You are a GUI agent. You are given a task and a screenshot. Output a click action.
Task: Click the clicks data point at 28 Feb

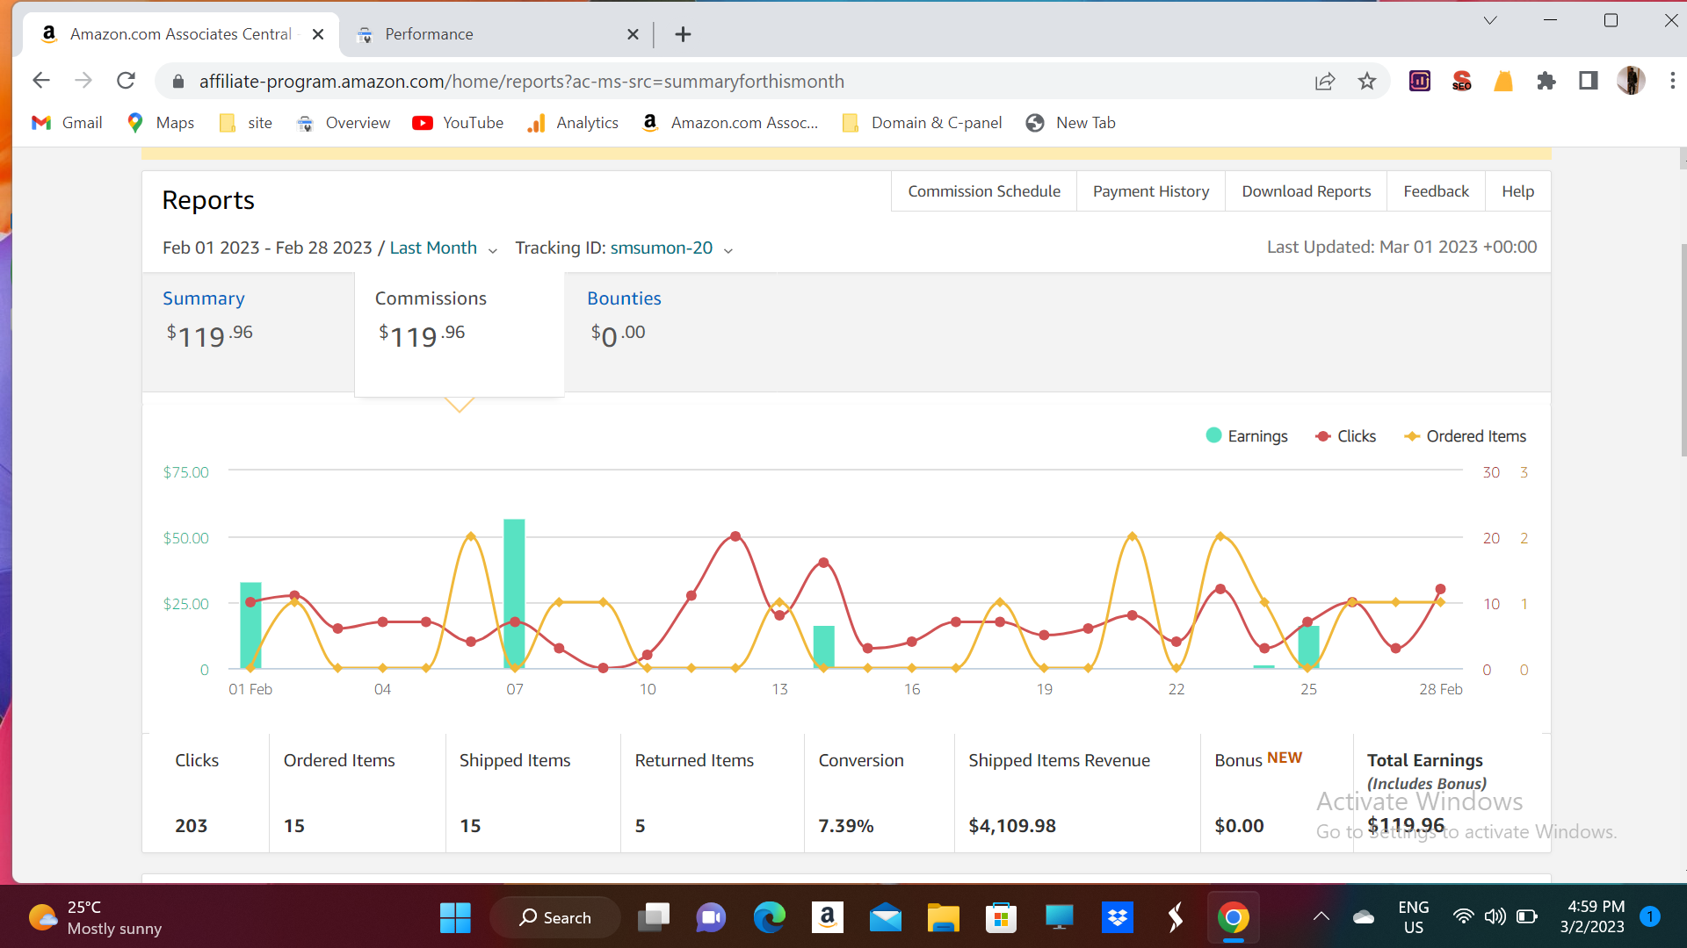[1440, 589]
